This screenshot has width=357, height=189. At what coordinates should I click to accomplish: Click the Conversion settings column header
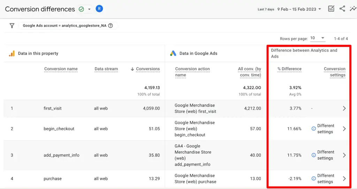[x=334, y=72]
